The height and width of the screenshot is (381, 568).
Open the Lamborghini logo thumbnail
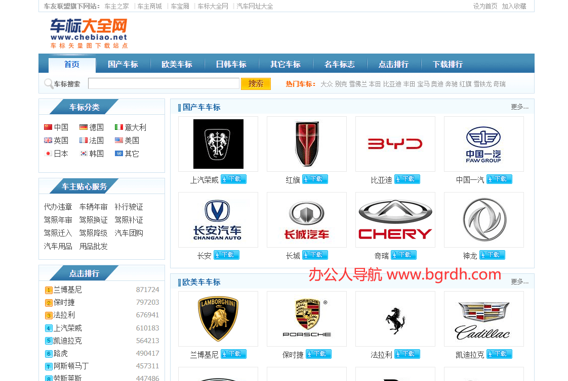tap(218, 319)
